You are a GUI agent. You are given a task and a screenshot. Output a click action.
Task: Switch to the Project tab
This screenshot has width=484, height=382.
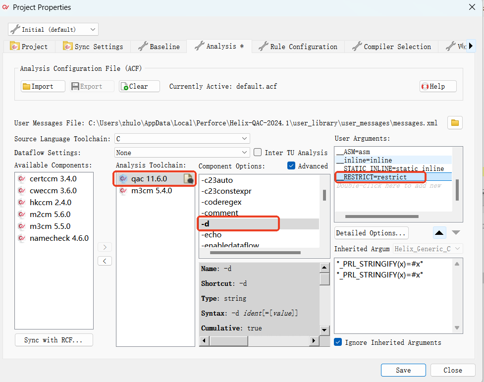[x=29, y=47]
